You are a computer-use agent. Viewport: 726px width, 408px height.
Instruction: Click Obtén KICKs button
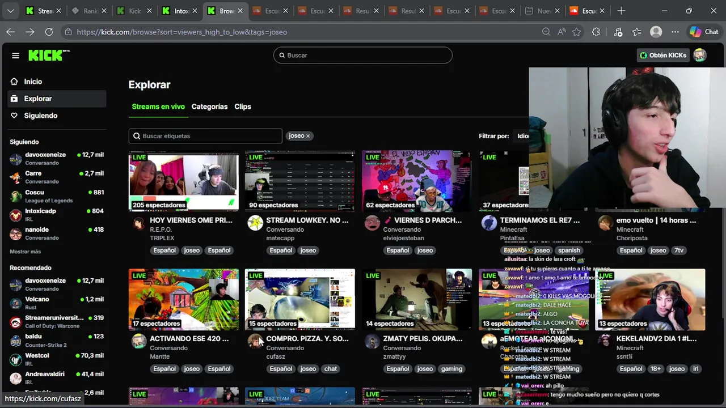[663, 55]
